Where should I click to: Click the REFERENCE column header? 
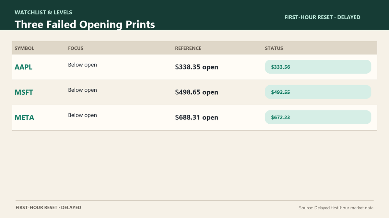188,48
